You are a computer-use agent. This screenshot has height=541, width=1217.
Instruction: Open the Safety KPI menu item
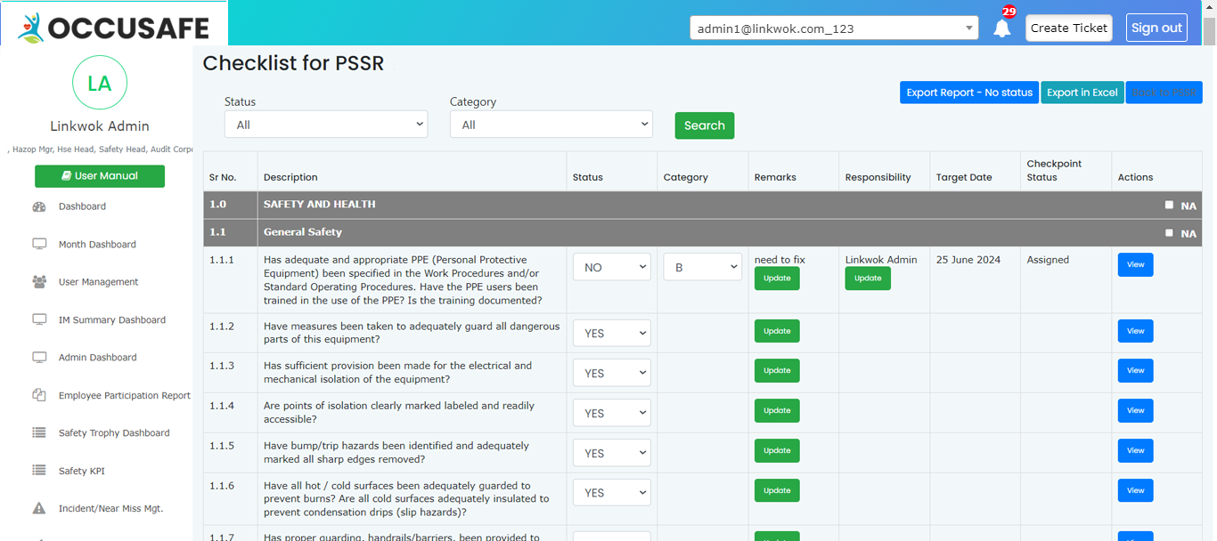[82, 472]
